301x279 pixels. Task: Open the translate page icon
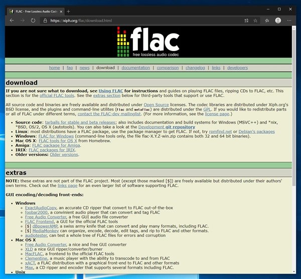[246, 21]
